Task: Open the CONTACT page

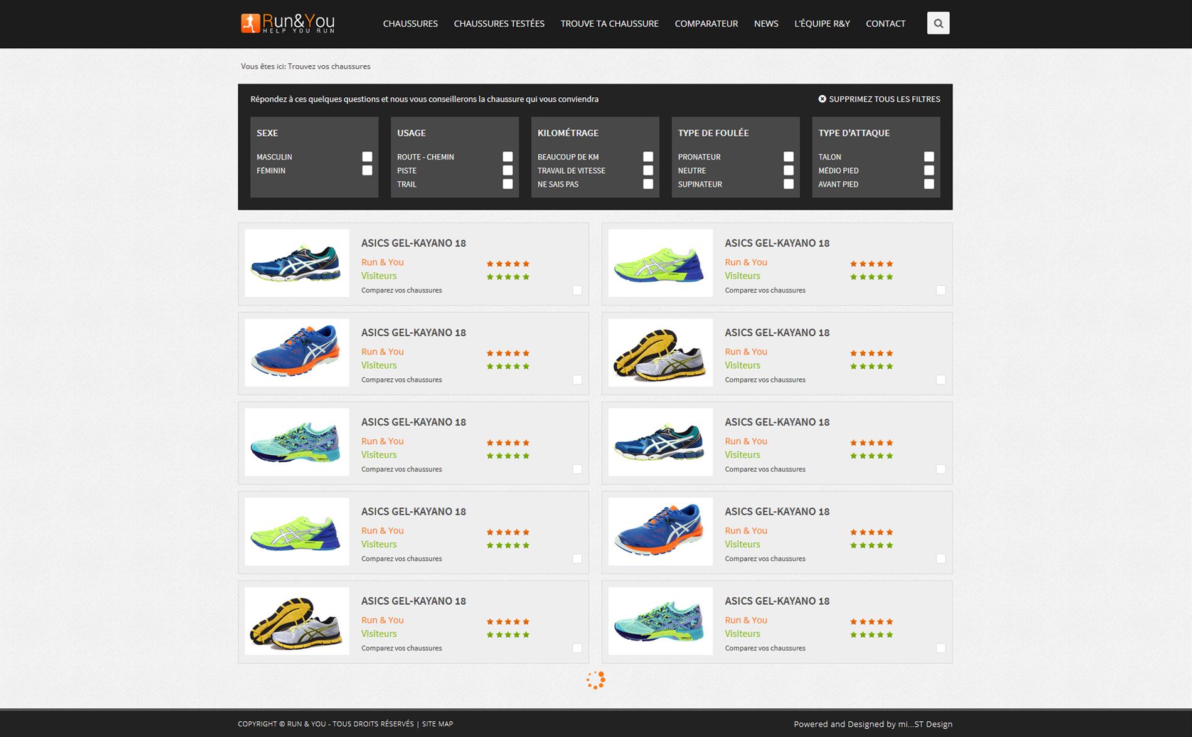Action: [885, 24]
